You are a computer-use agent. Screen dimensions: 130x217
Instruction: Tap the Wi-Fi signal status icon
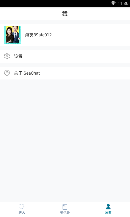pyautogui.click(x=113, y=3)
